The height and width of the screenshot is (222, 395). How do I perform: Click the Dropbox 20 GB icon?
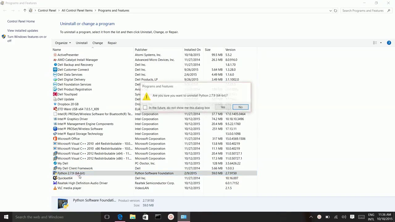point(55,104)
